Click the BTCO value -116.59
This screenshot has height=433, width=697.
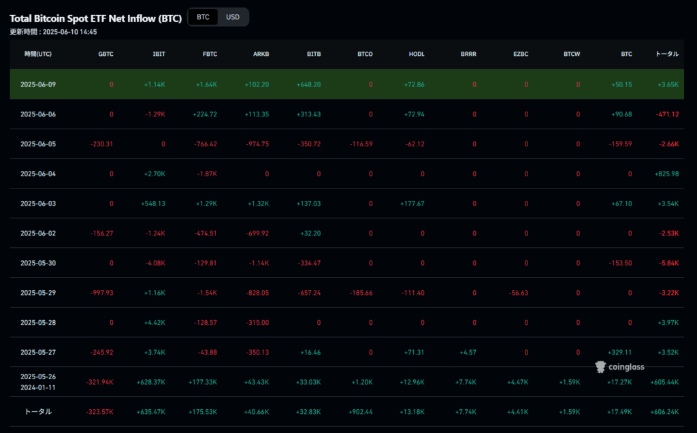pyautogui.click(x=361, y=144)
